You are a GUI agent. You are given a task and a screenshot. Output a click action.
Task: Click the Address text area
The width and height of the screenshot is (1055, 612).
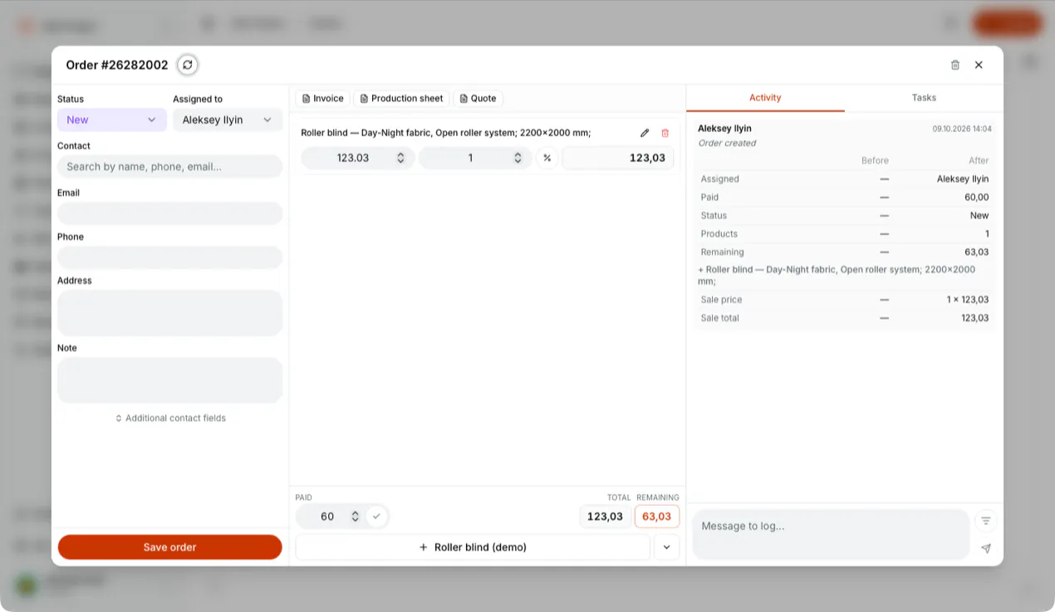[x=170, y=313]
